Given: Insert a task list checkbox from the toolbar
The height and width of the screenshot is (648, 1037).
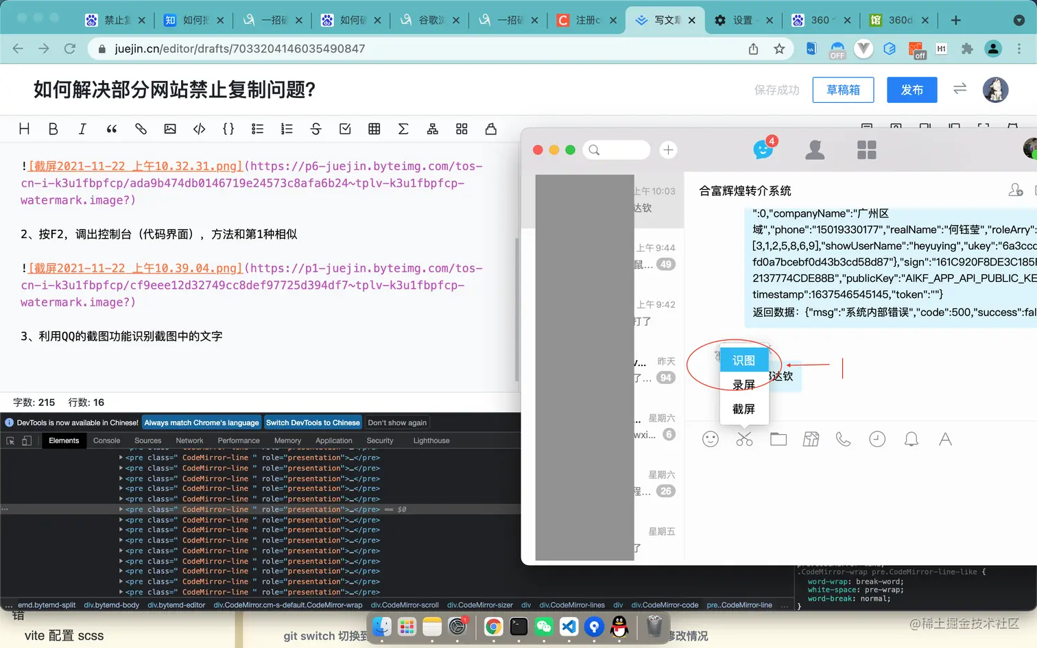Looking at the screenshot, I should point(344,128).
